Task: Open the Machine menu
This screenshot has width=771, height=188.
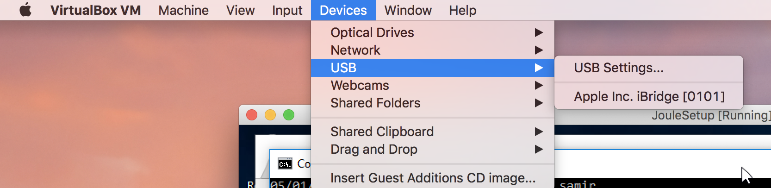Action: tap(183, 10)
